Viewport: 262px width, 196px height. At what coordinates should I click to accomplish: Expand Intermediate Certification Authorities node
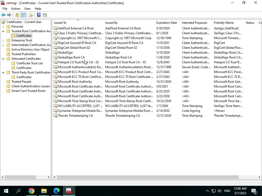coord(3,45)
